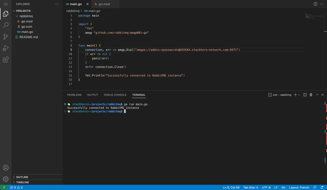Click line number 9 in gutter
This screenshot has height=190, width=327.
71,50
